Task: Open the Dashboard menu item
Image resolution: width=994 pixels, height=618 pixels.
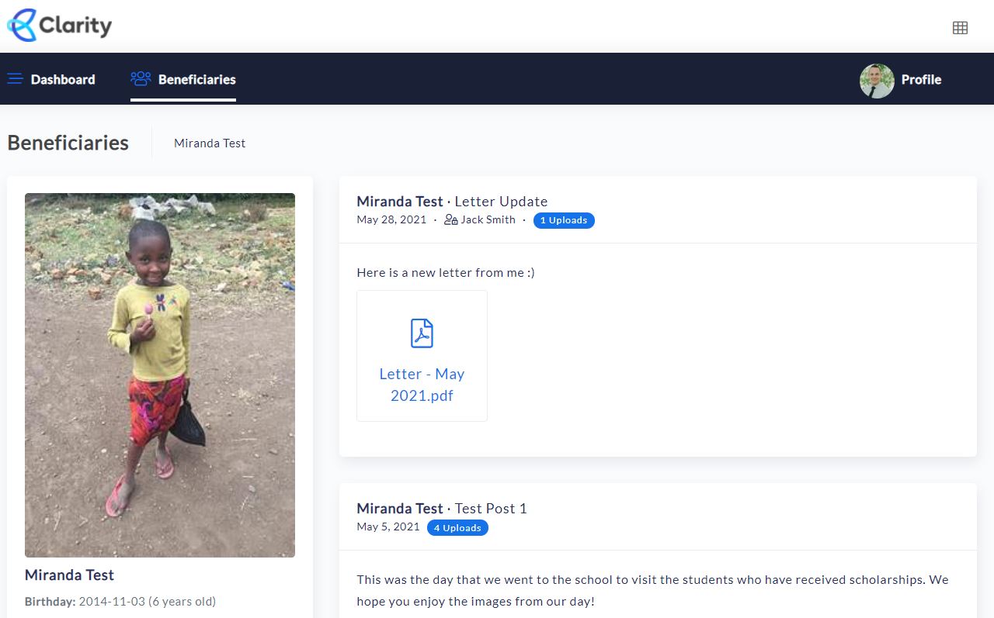Action: coord(62,79)
